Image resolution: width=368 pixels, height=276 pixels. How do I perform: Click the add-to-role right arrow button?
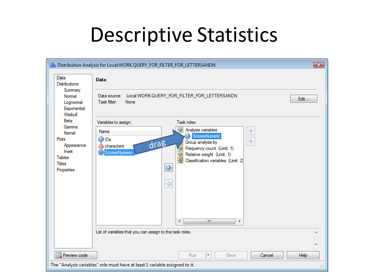pyautogui.click(x=169, y=168)
